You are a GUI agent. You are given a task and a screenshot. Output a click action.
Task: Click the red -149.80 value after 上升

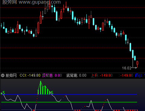[126, 75]
